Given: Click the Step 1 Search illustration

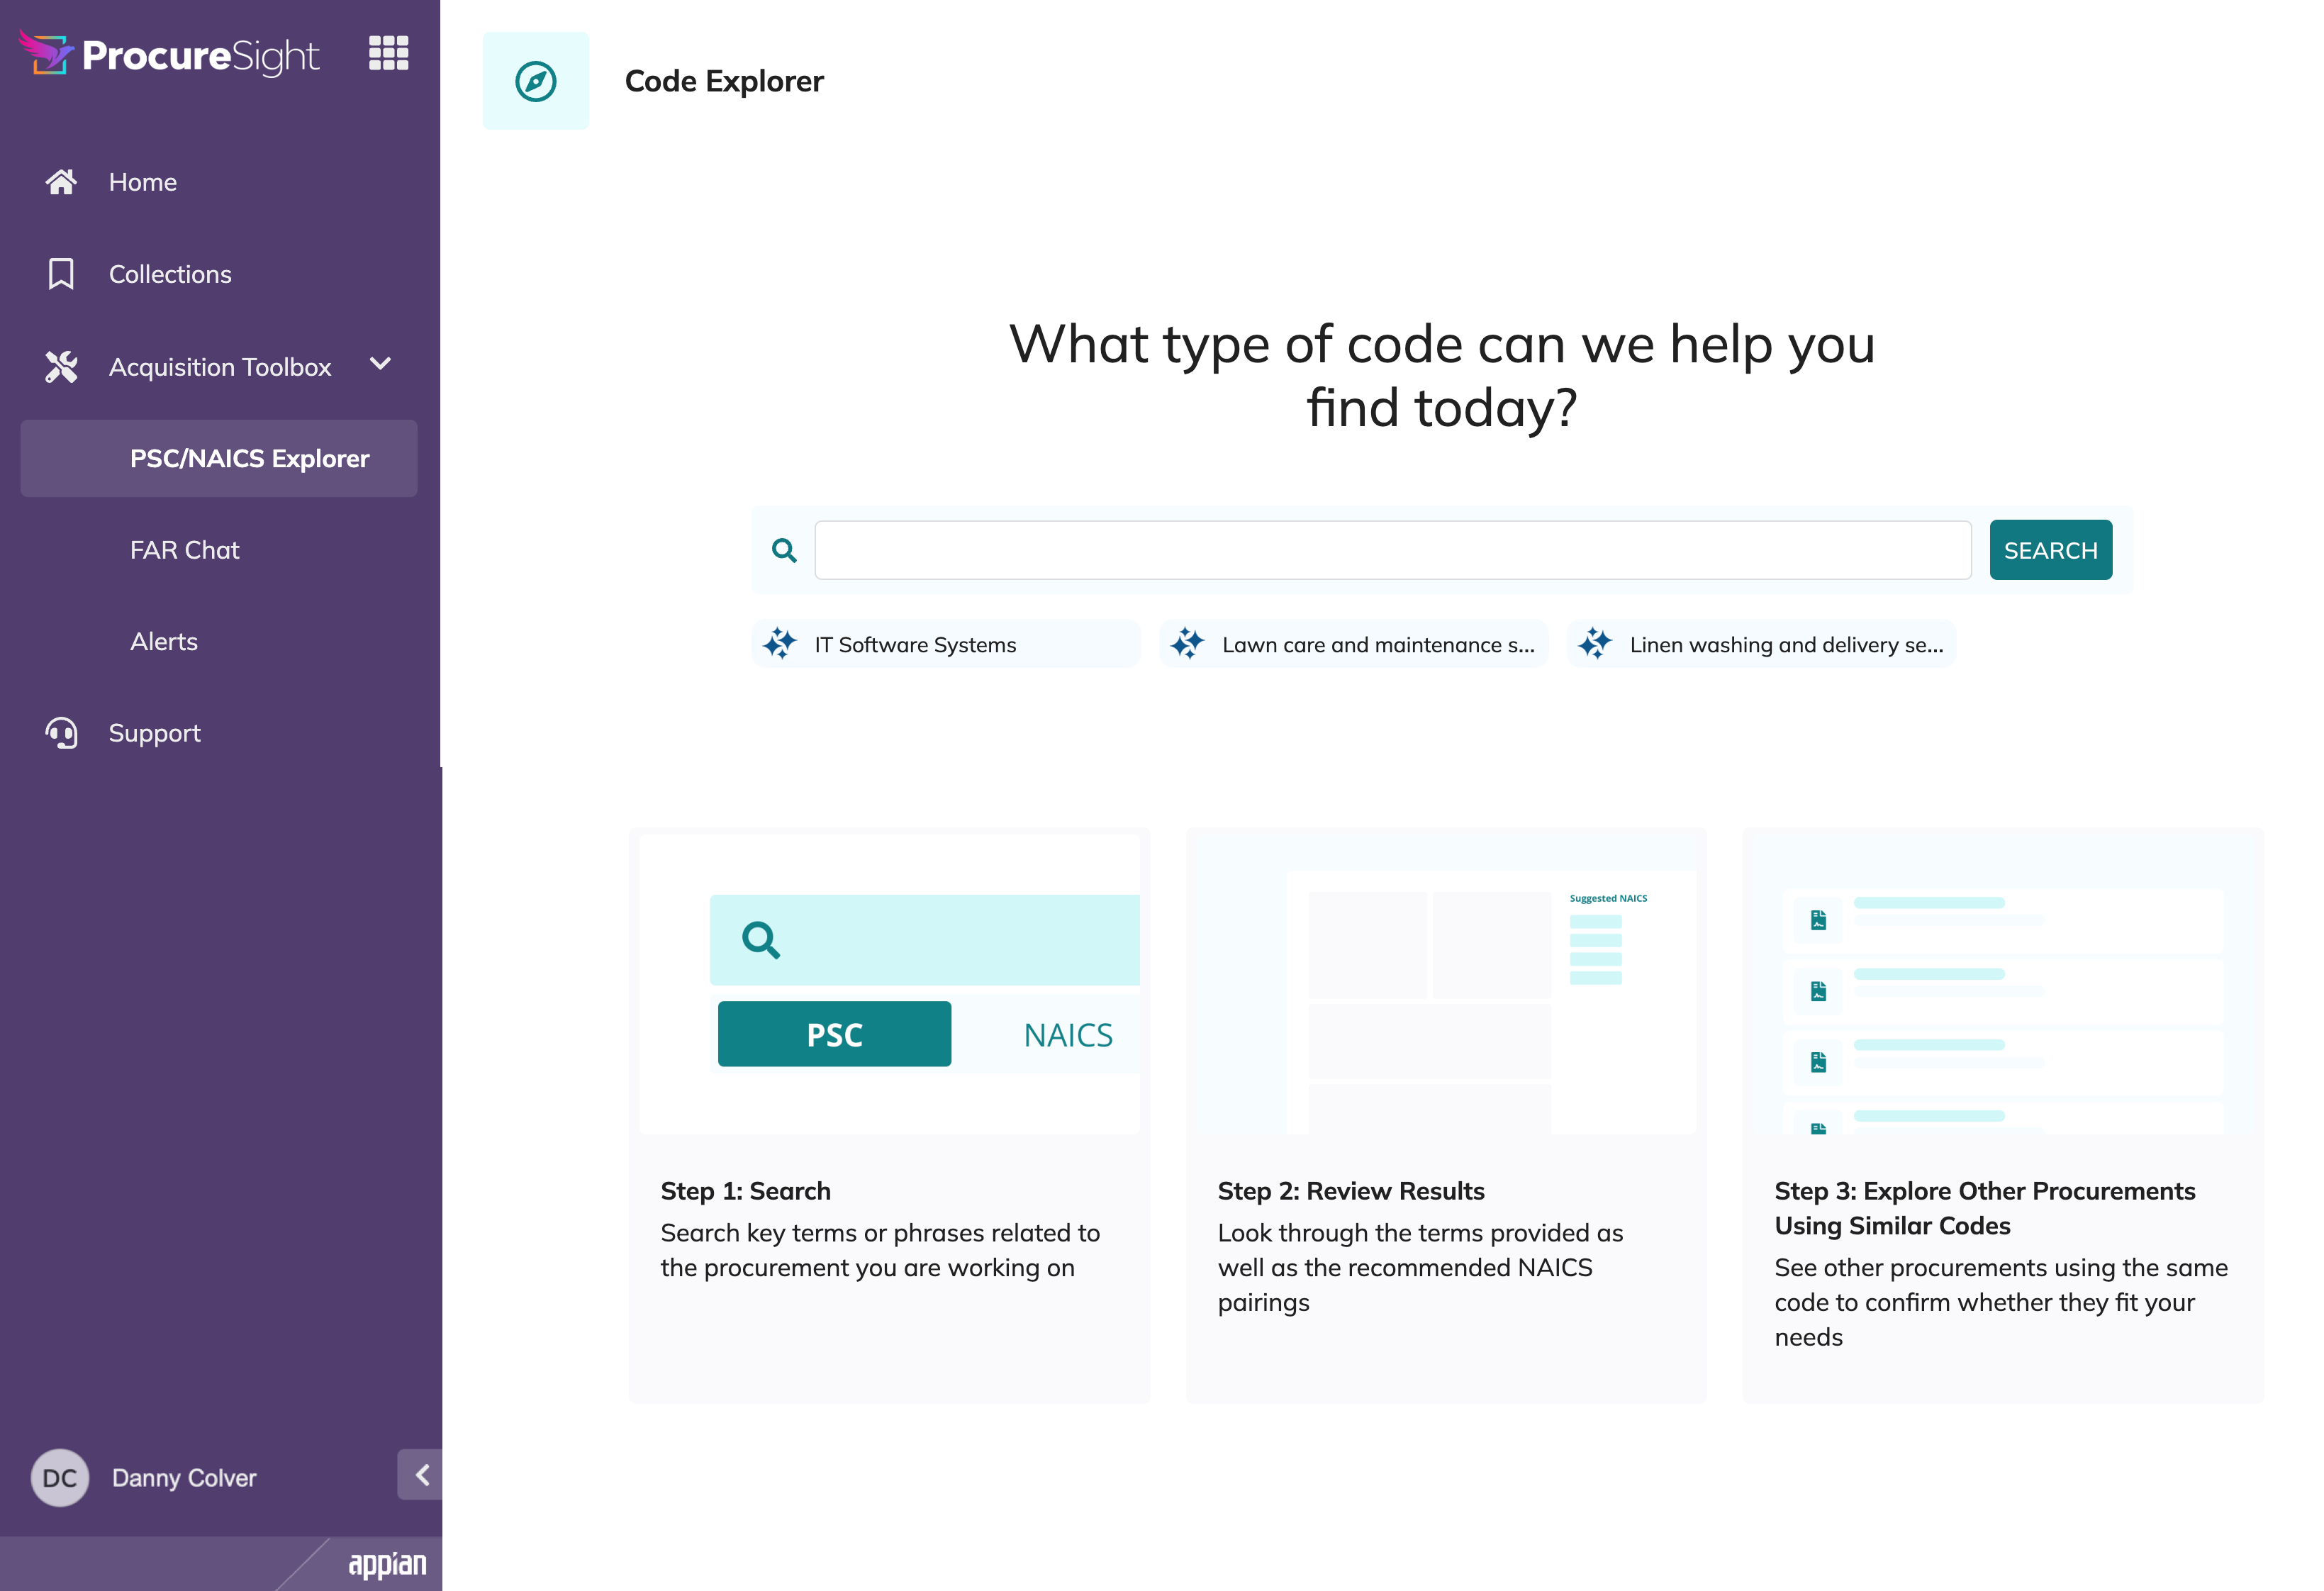Looking at the screenshot, I should 889,984.
